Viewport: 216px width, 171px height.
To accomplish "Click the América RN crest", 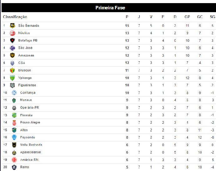I will click(14, 160).
